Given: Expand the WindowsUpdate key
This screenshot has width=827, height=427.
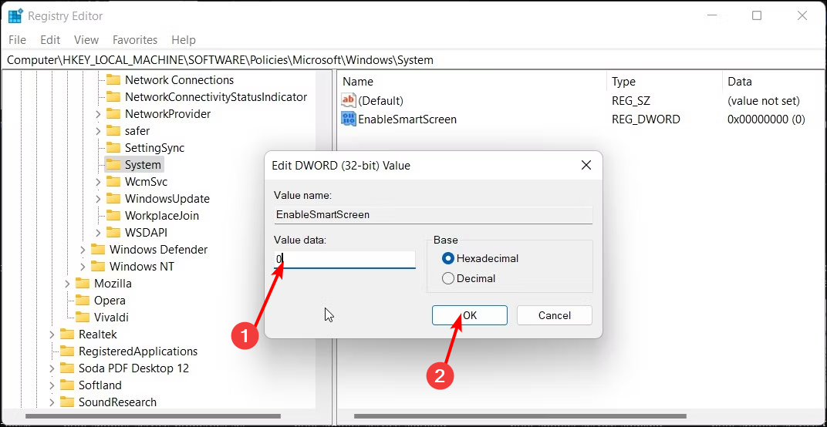Looking at the screenshot, I should 98,199.
